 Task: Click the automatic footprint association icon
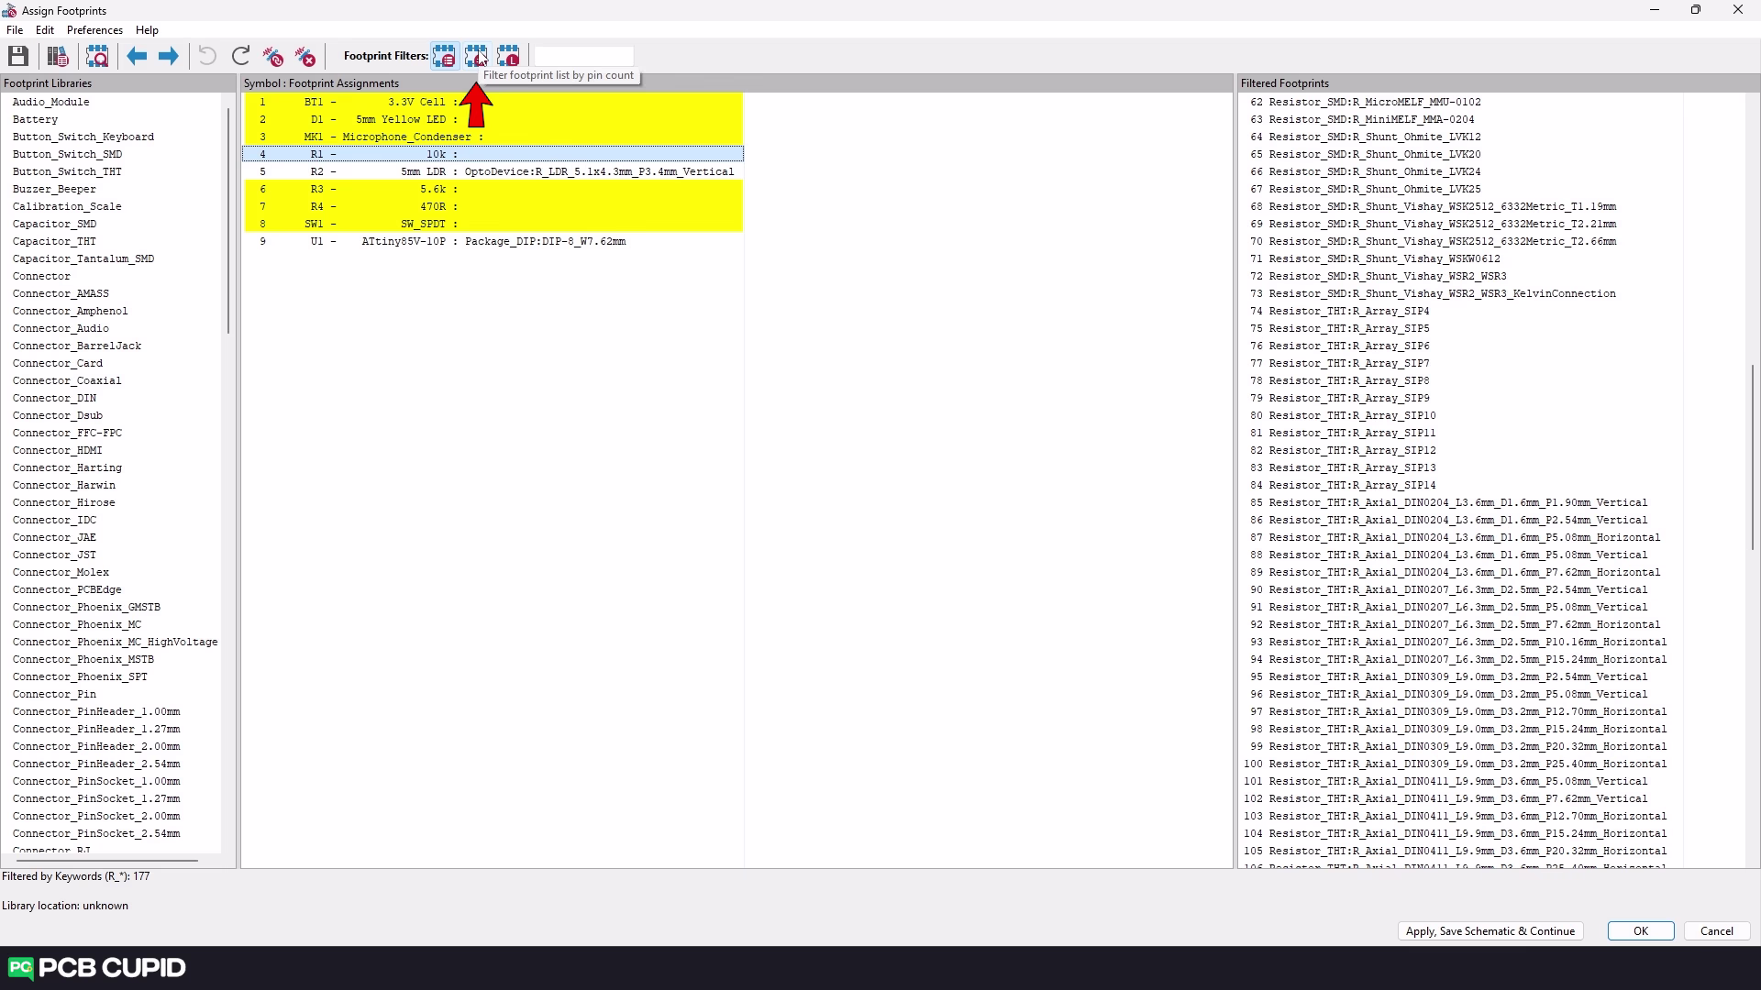(x=273, y=56)
